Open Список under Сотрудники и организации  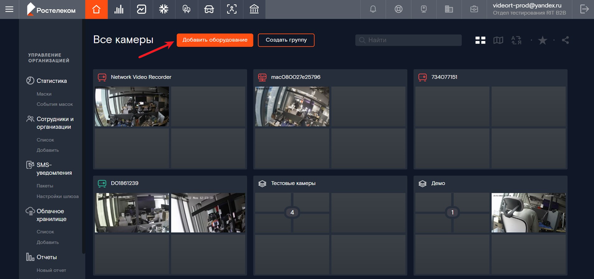tap(45, 140)
